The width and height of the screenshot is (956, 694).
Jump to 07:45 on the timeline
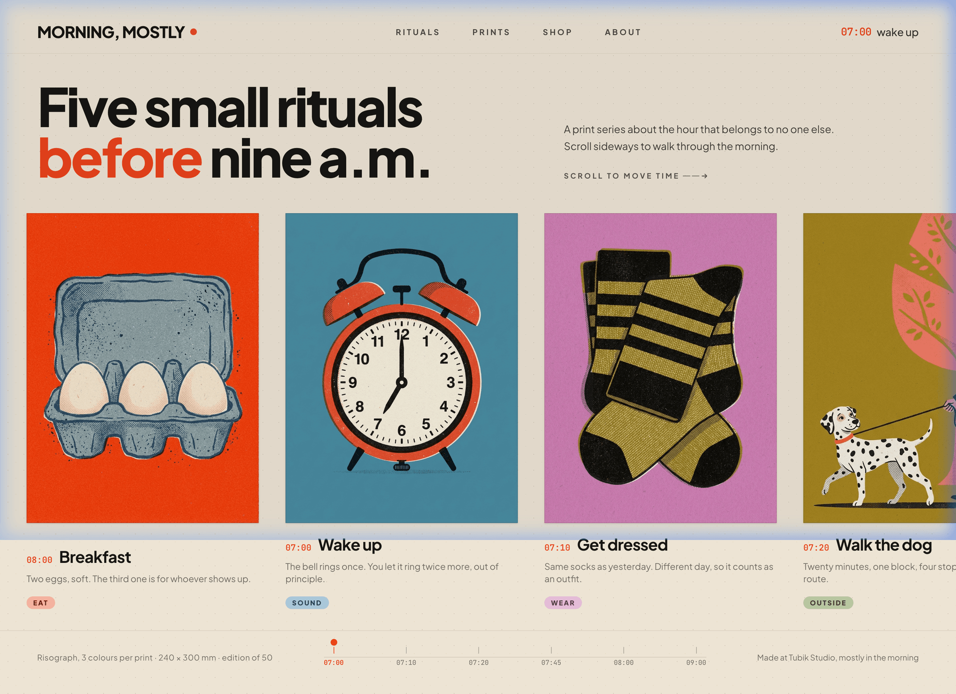[x=551, y=663]
